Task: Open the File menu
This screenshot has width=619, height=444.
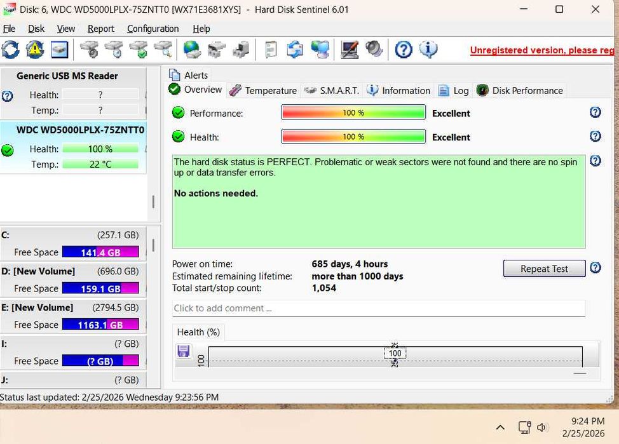Action: click(x=9, y=29)
